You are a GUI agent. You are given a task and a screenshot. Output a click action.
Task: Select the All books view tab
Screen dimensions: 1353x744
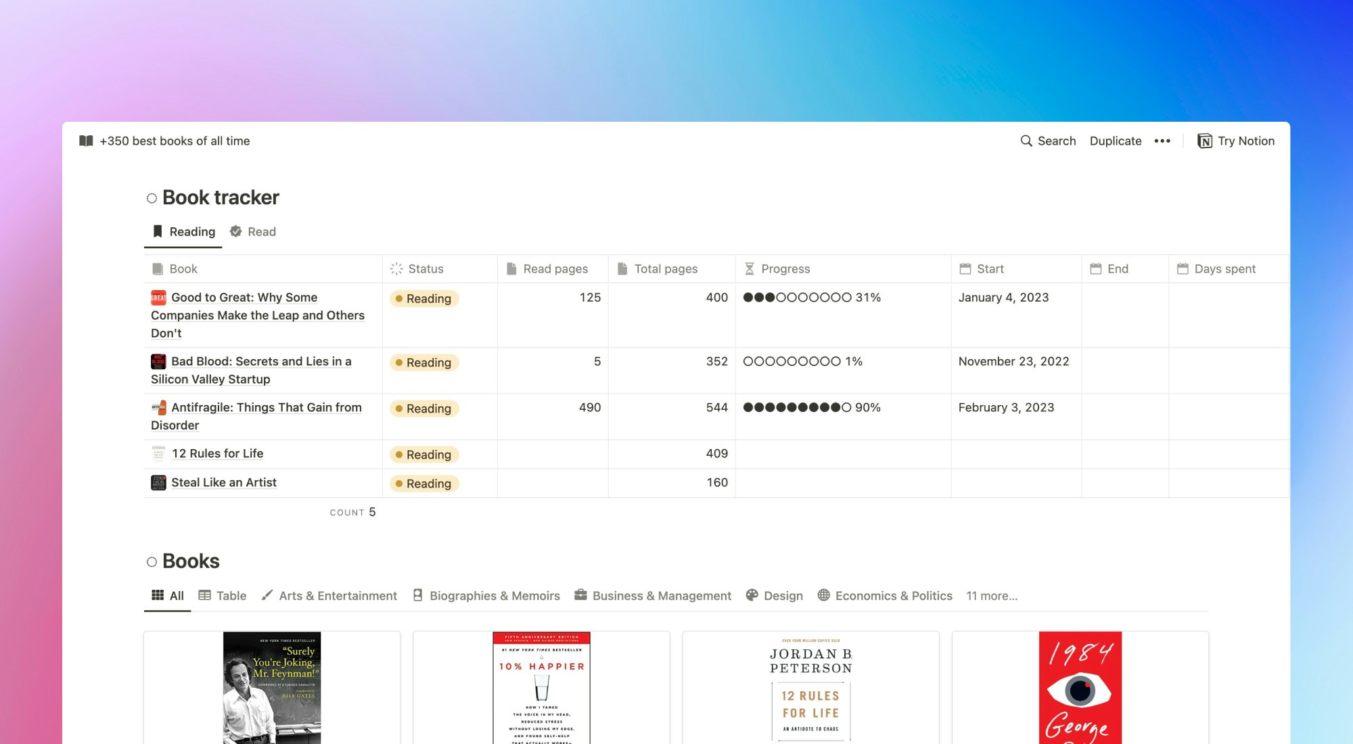coord(168,596)
